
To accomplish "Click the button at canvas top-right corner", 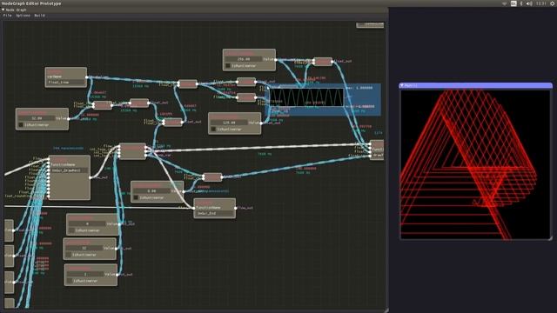I will pos(370,25).
